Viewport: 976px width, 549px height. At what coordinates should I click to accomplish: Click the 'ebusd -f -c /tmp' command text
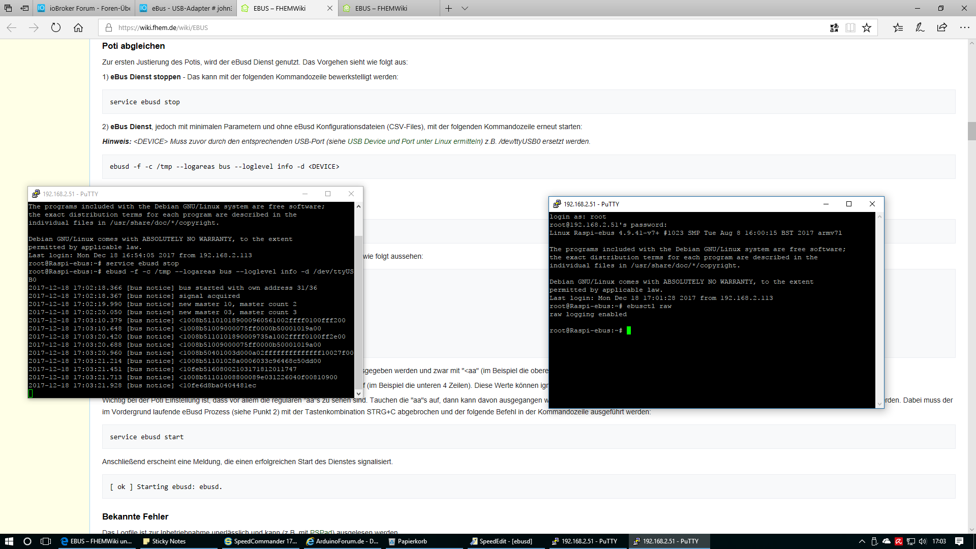pyautogui.click(x=224, y=167)
